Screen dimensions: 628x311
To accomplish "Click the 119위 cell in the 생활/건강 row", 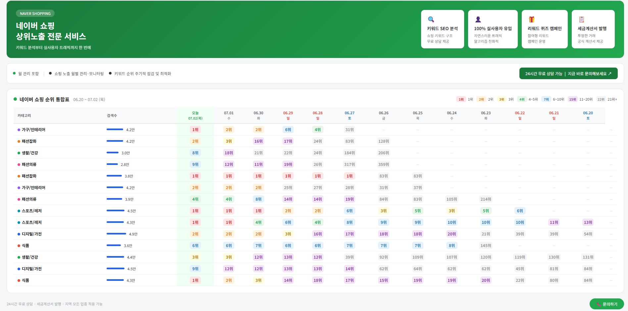I will pos(520,257).
